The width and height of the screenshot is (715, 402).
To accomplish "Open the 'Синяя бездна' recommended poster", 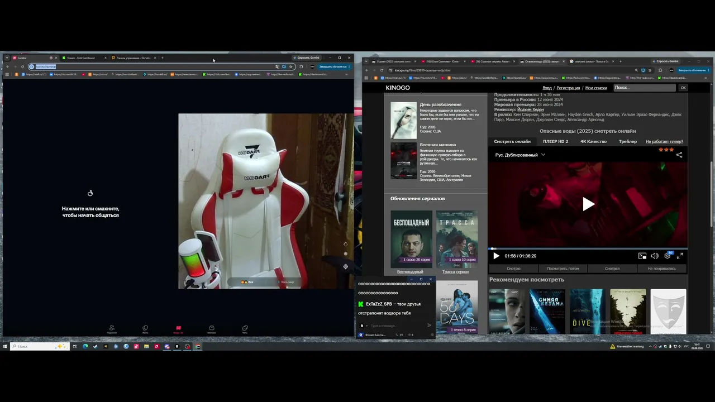I will point(547,312).
